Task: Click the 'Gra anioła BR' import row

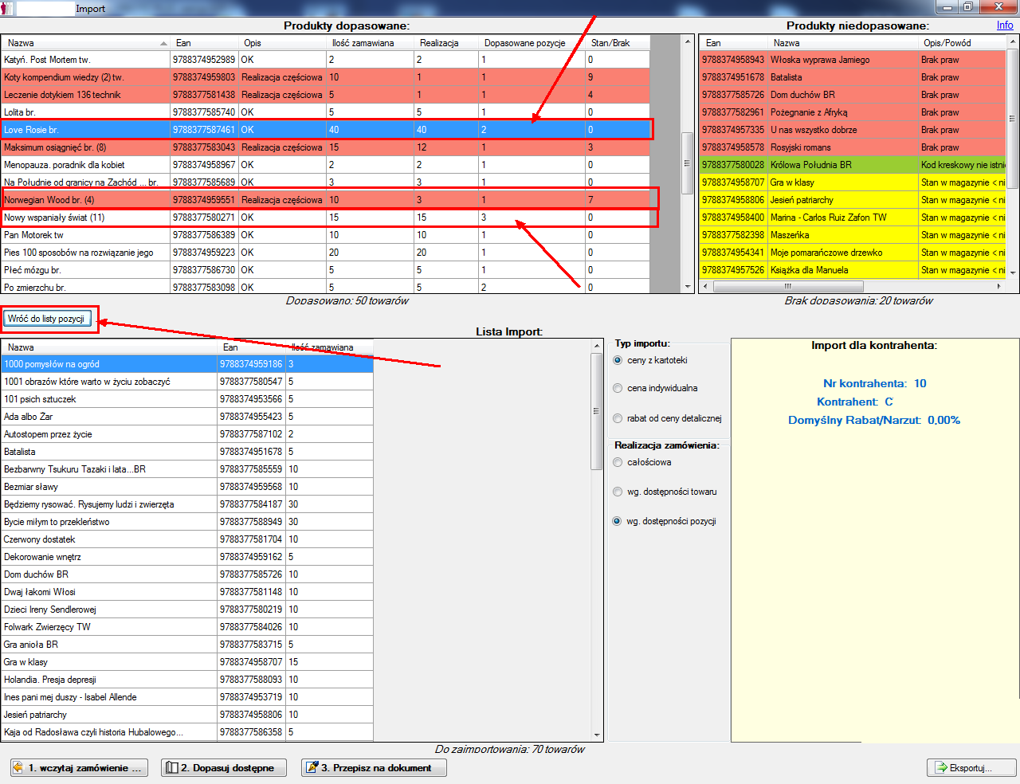Action: pyautogui.click(x=187, y=645)
